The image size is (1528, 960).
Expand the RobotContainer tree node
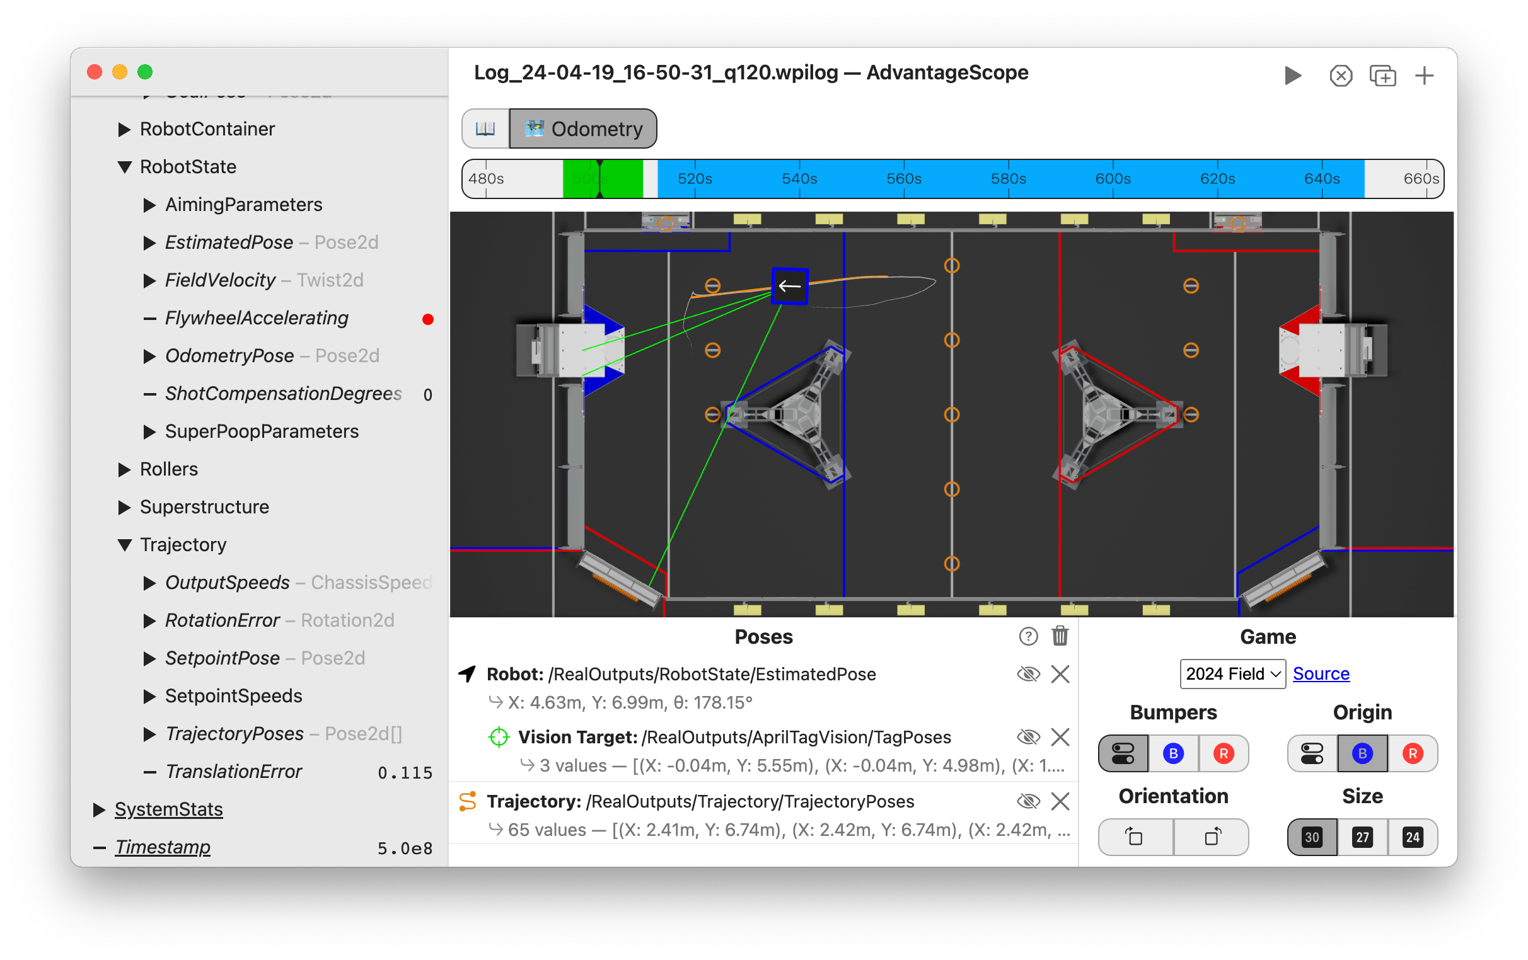[x=124, y=129]
